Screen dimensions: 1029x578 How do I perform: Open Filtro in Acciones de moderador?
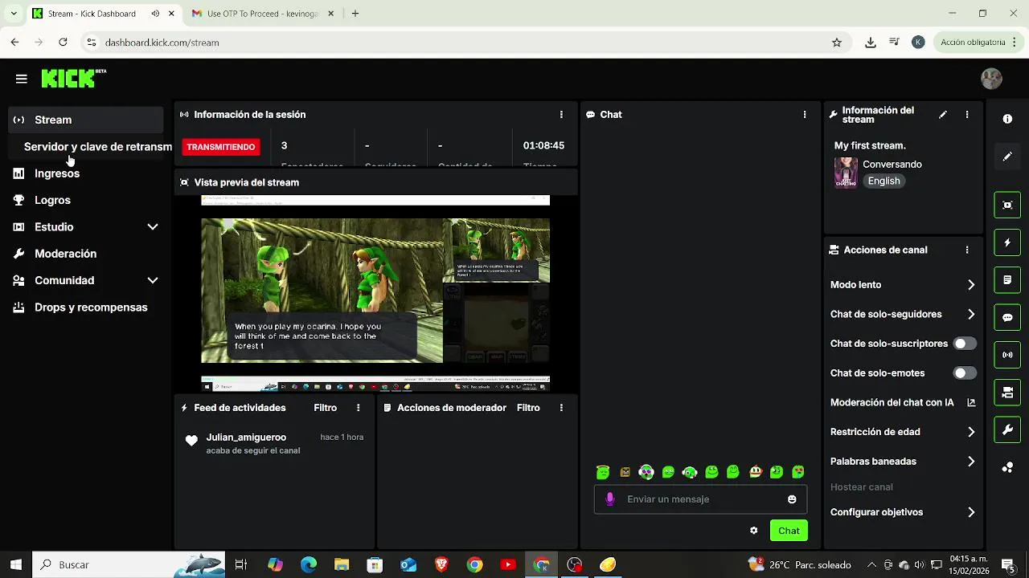coord(528,408)
